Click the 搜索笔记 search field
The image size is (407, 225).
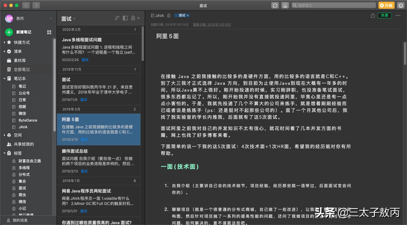point(334,5)
